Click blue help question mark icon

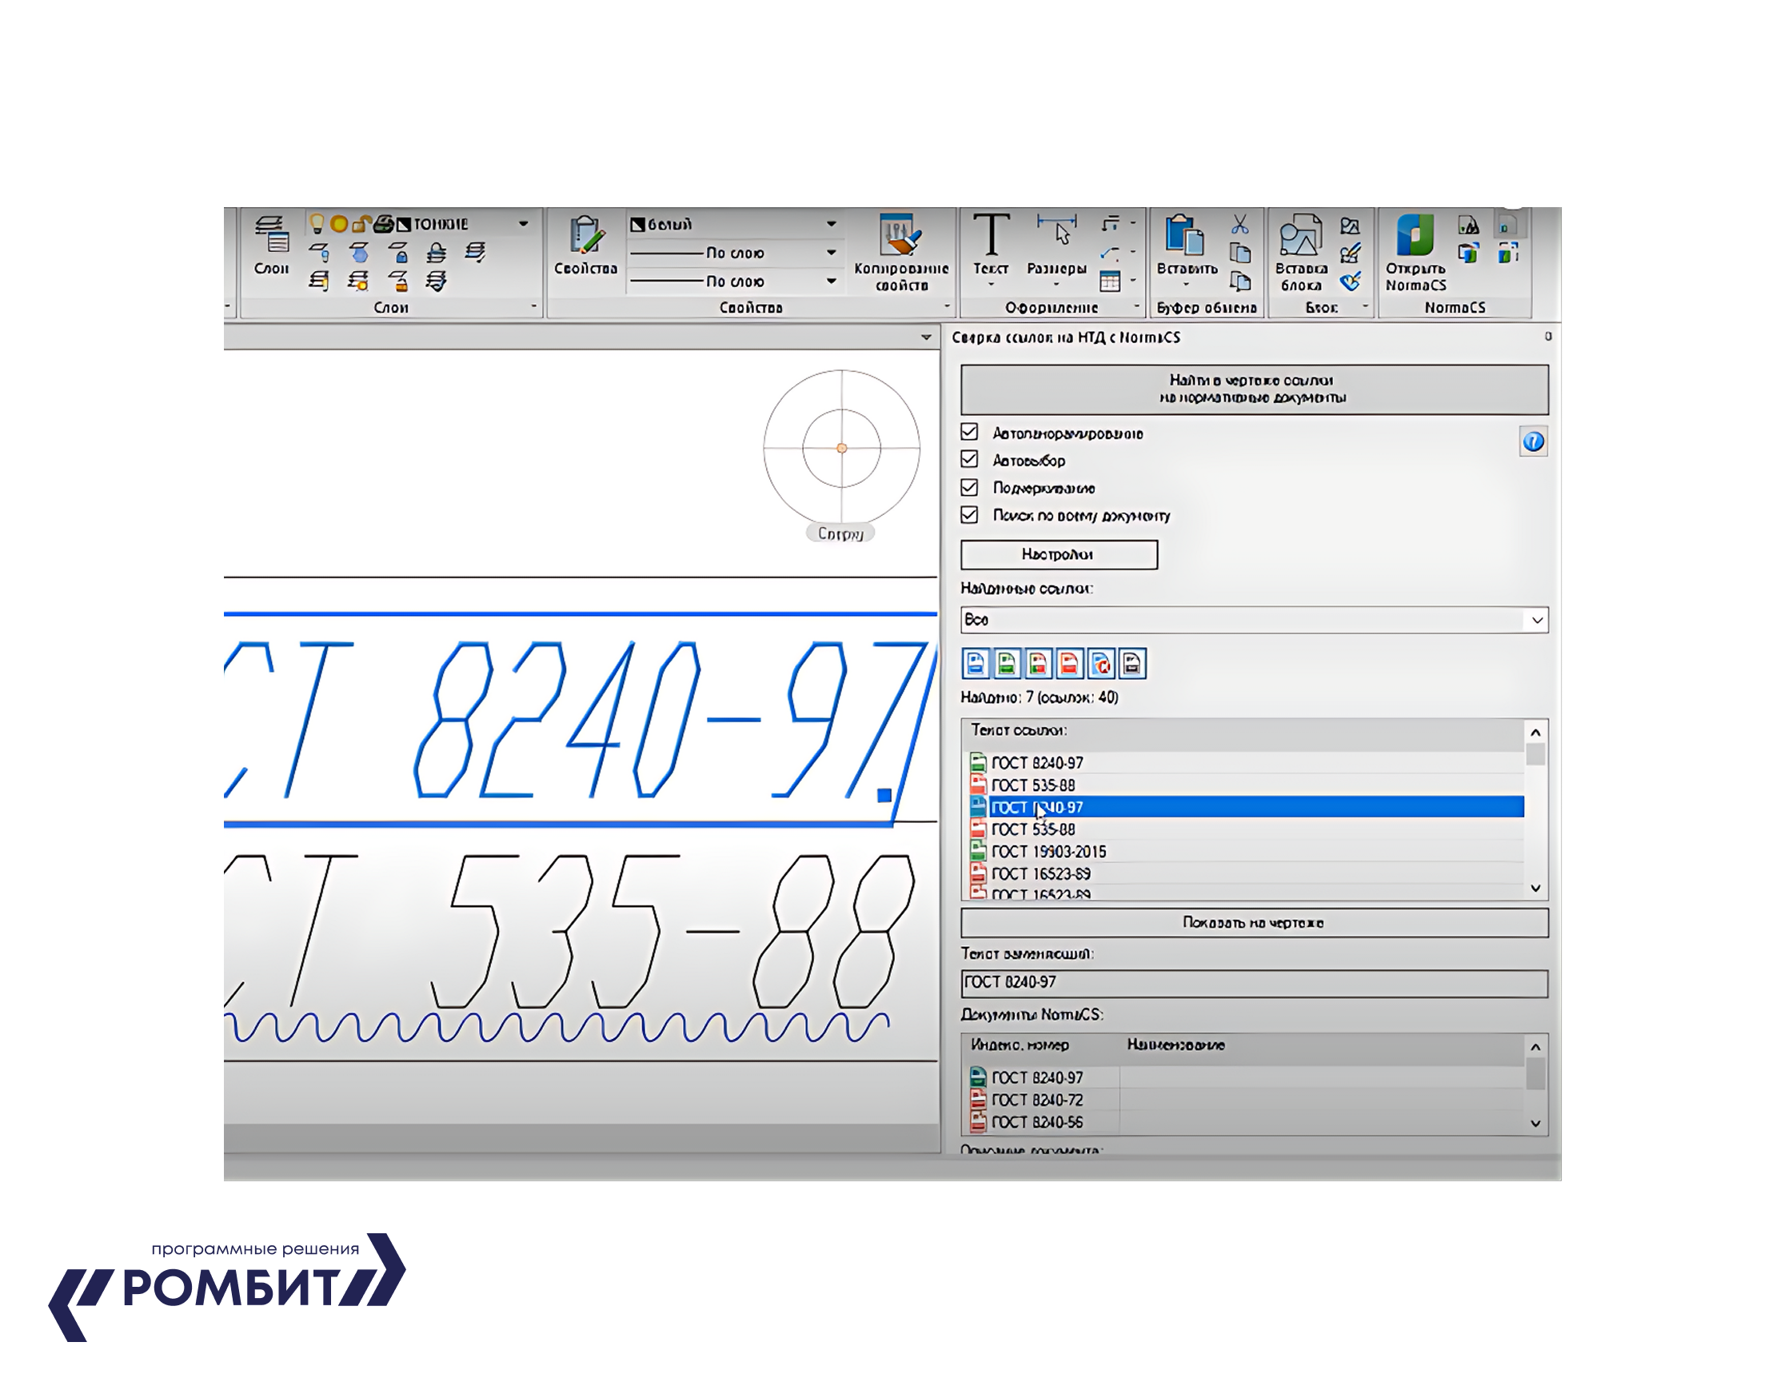click(x=1533, y=442)
